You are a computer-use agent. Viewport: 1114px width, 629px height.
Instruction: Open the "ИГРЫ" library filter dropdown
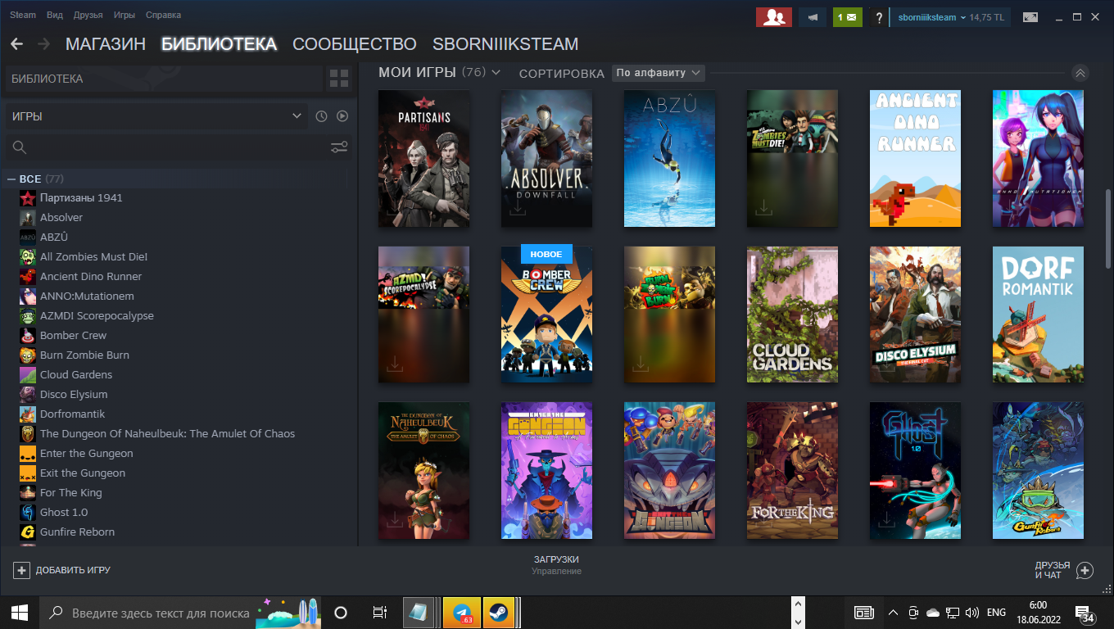coord(156,116)
